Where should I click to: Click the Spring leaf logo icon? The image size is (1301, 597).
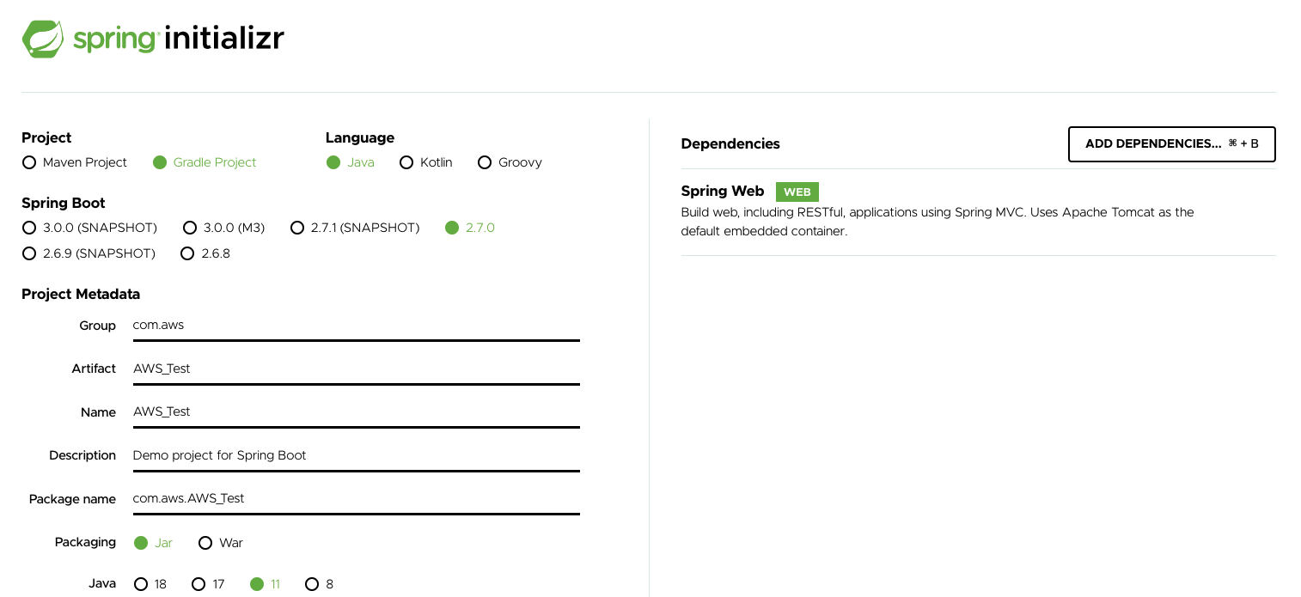tap(43, 39)
